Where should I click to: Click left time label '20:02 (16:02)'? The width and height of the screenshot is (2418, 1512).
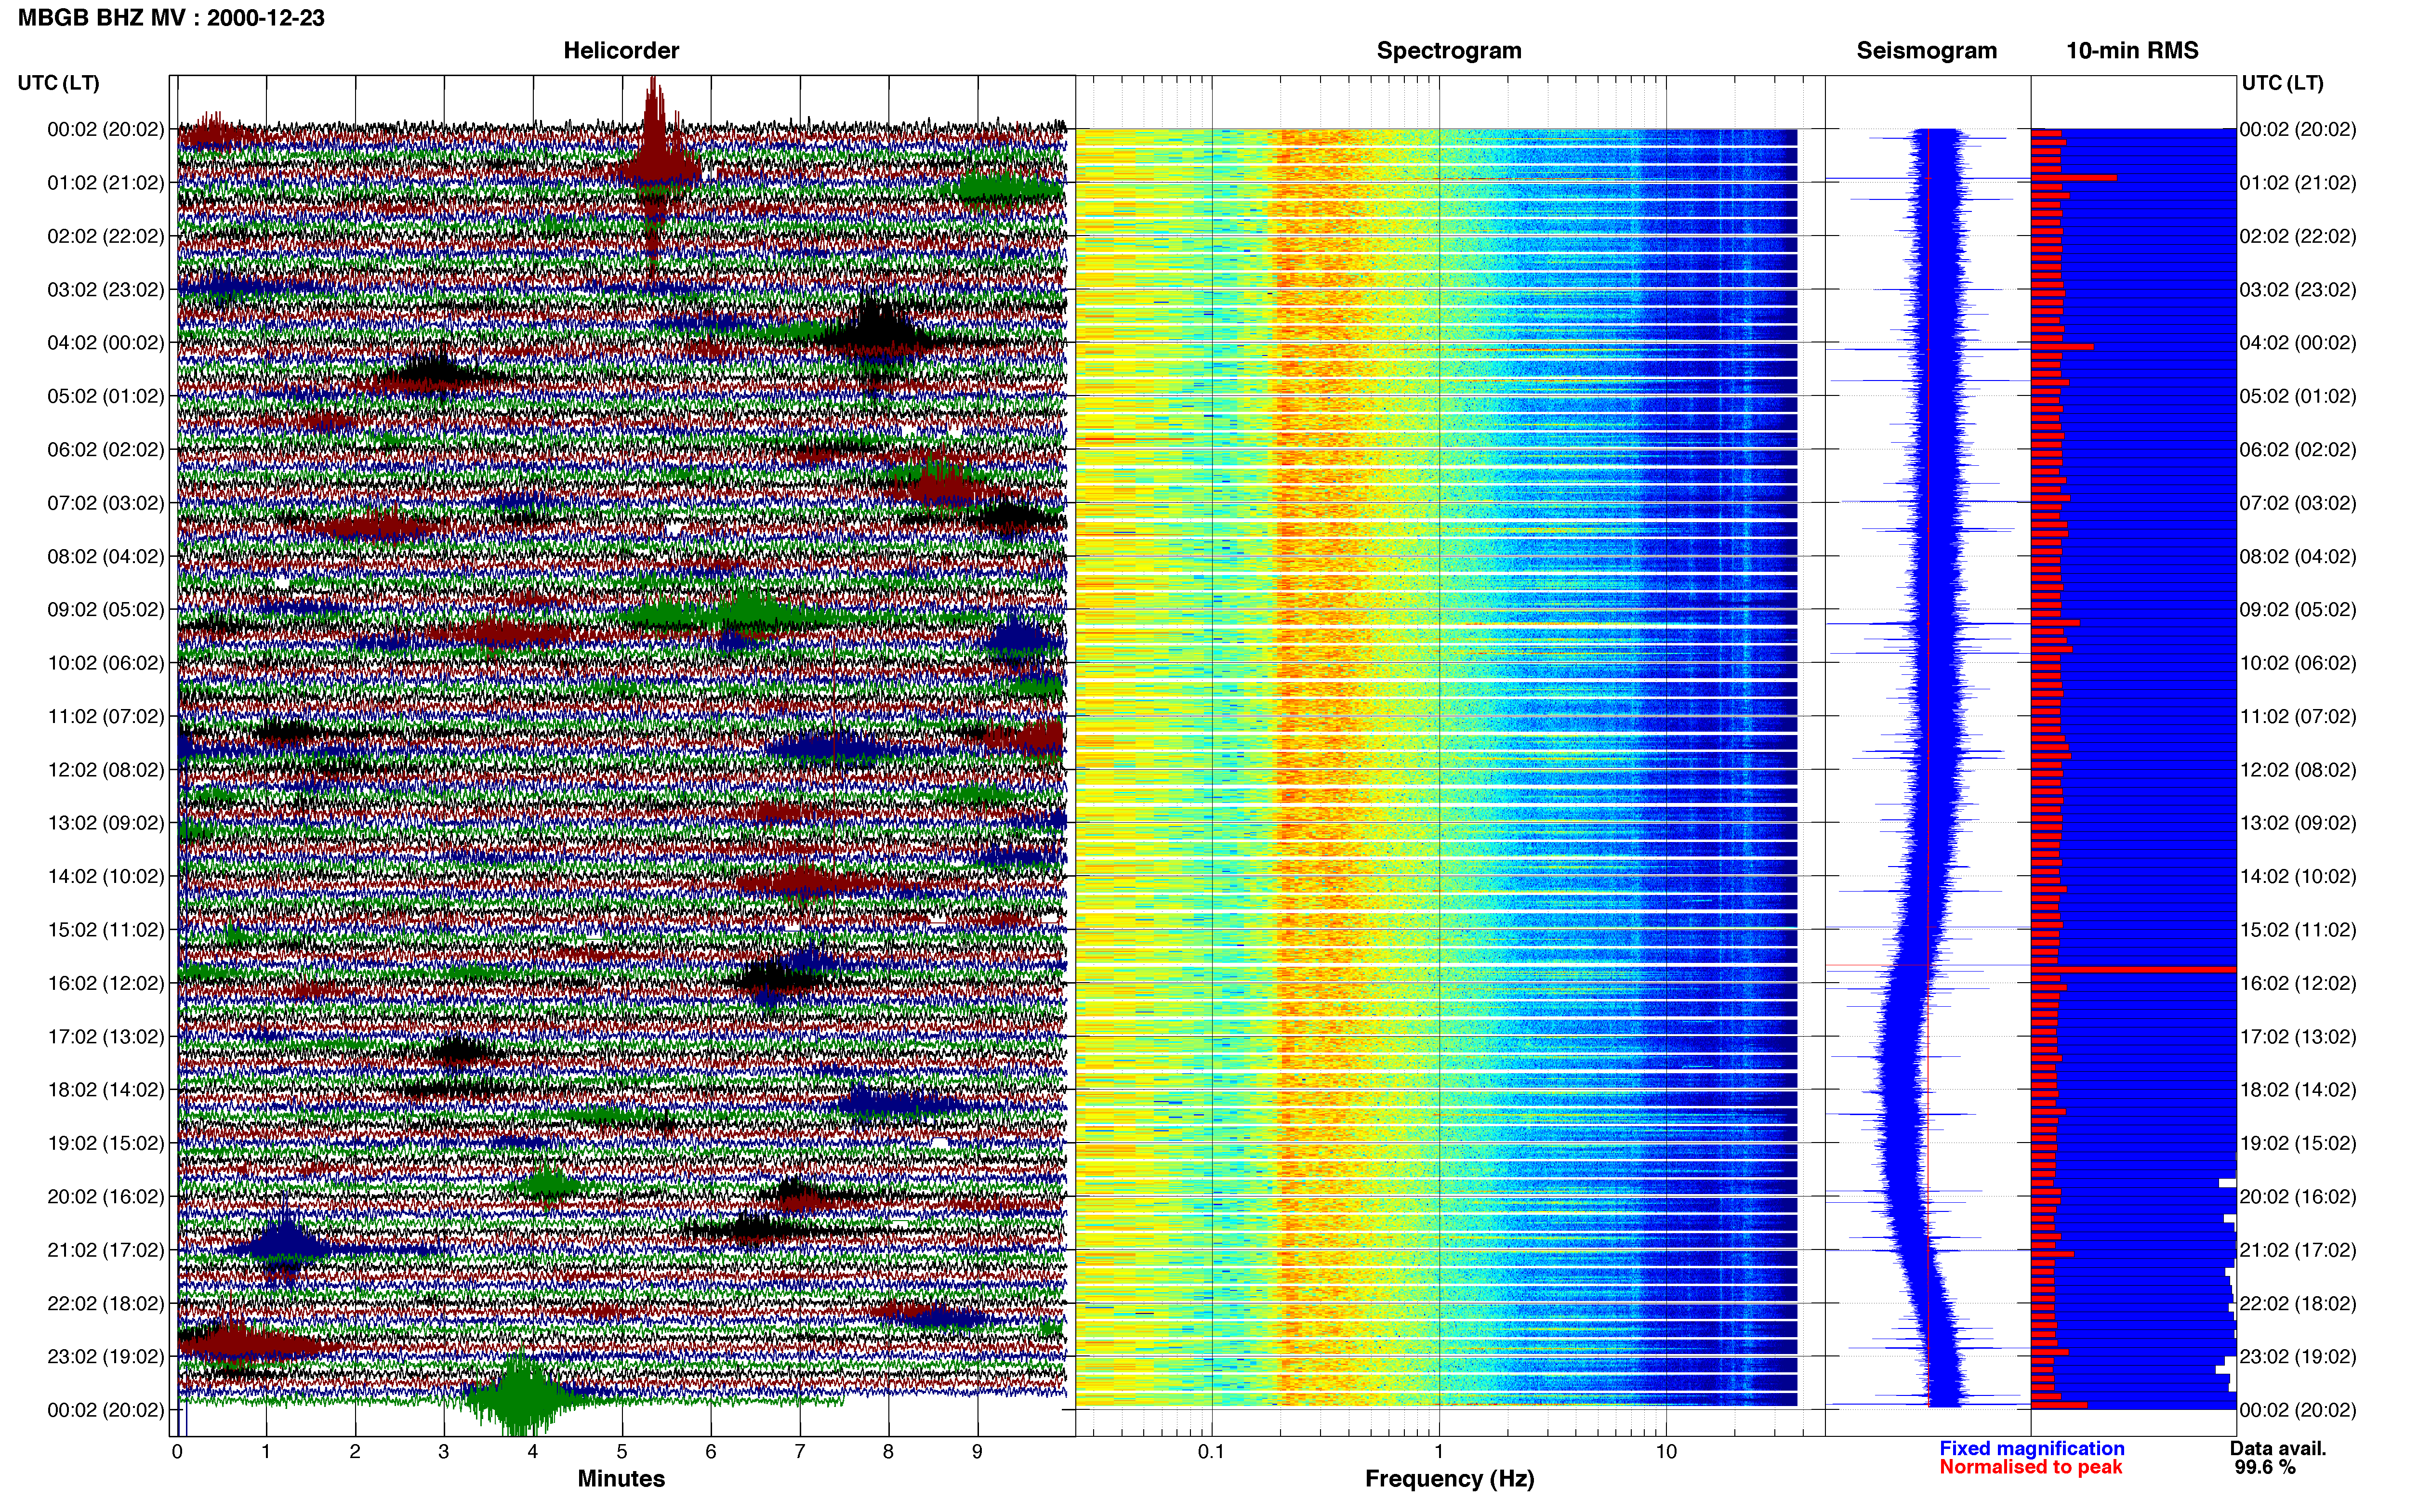105,1197
